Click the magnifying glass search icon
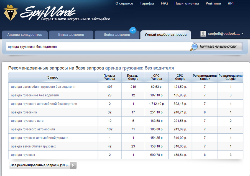This screenshot has width=250, height=176. [194, 47]
